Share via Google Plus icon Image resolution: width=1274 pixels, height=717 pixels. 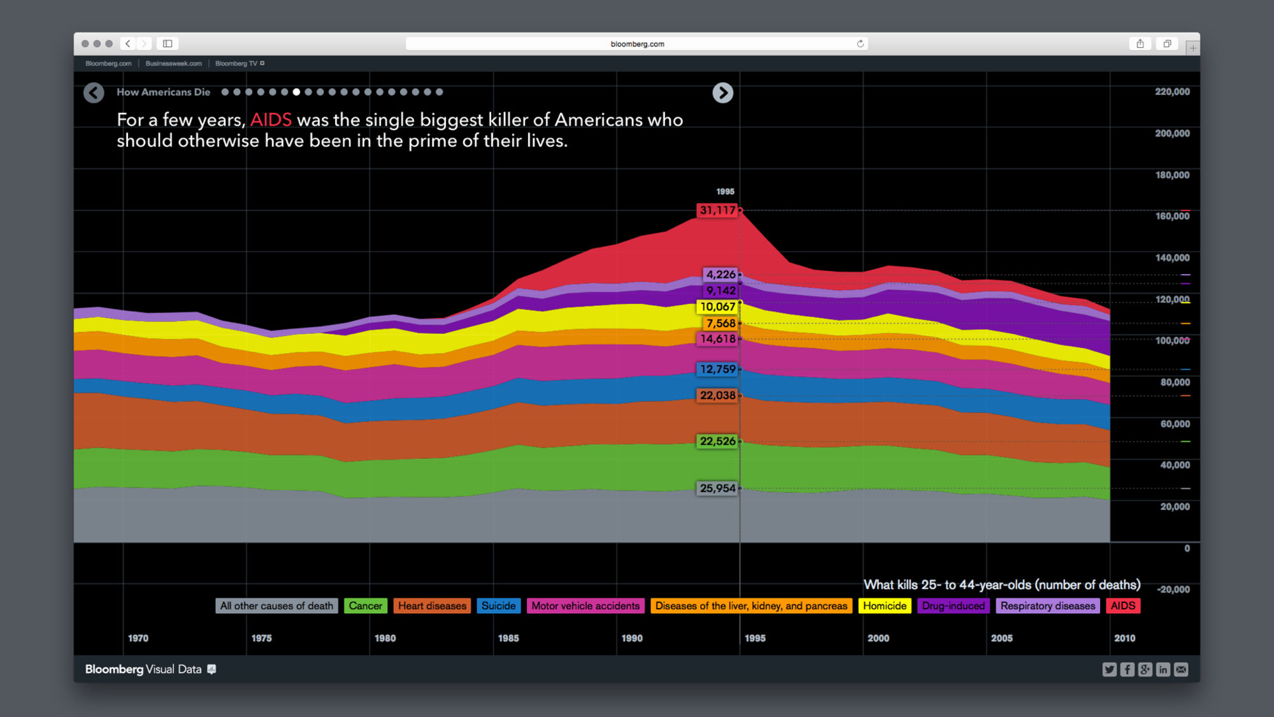(x=1145, y=669)
